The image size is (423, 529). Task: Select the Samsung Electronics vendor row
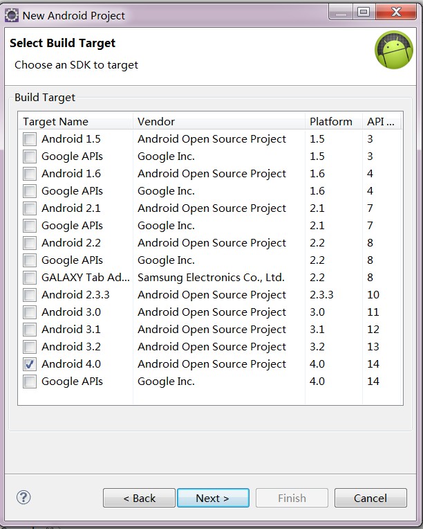click(211, 278)
